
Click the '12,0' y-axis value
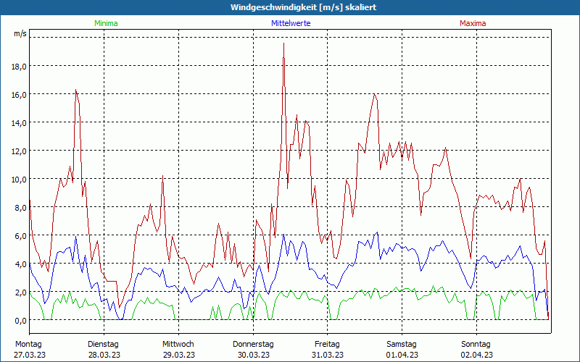click(20, 151)
